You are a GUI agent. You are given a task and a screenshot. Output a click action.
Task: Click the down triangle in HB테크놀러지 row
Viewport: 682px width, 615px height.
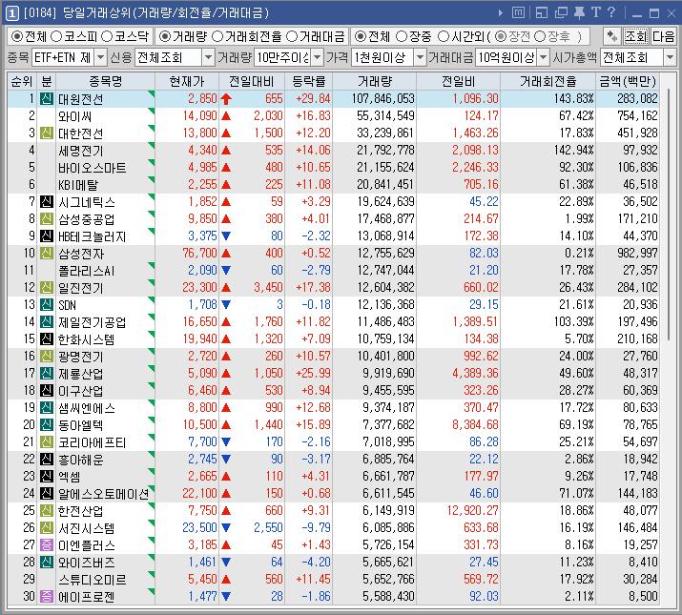[226, 236]
